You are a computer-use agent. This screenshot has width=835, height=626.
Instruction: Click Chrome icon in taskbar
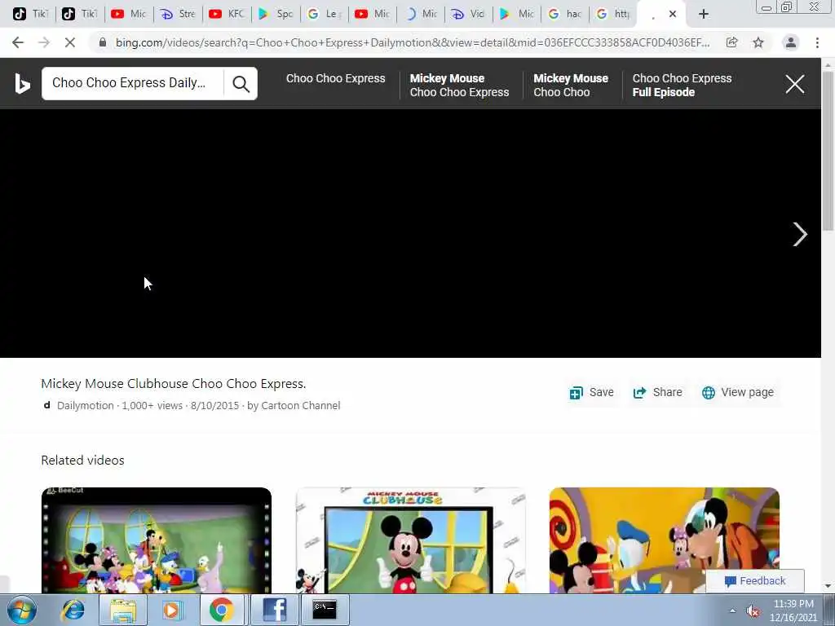[x=222, y=610]
